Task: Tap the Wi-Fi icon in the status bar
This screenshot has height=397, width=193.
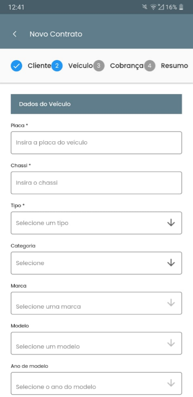Action: point(153,7)
